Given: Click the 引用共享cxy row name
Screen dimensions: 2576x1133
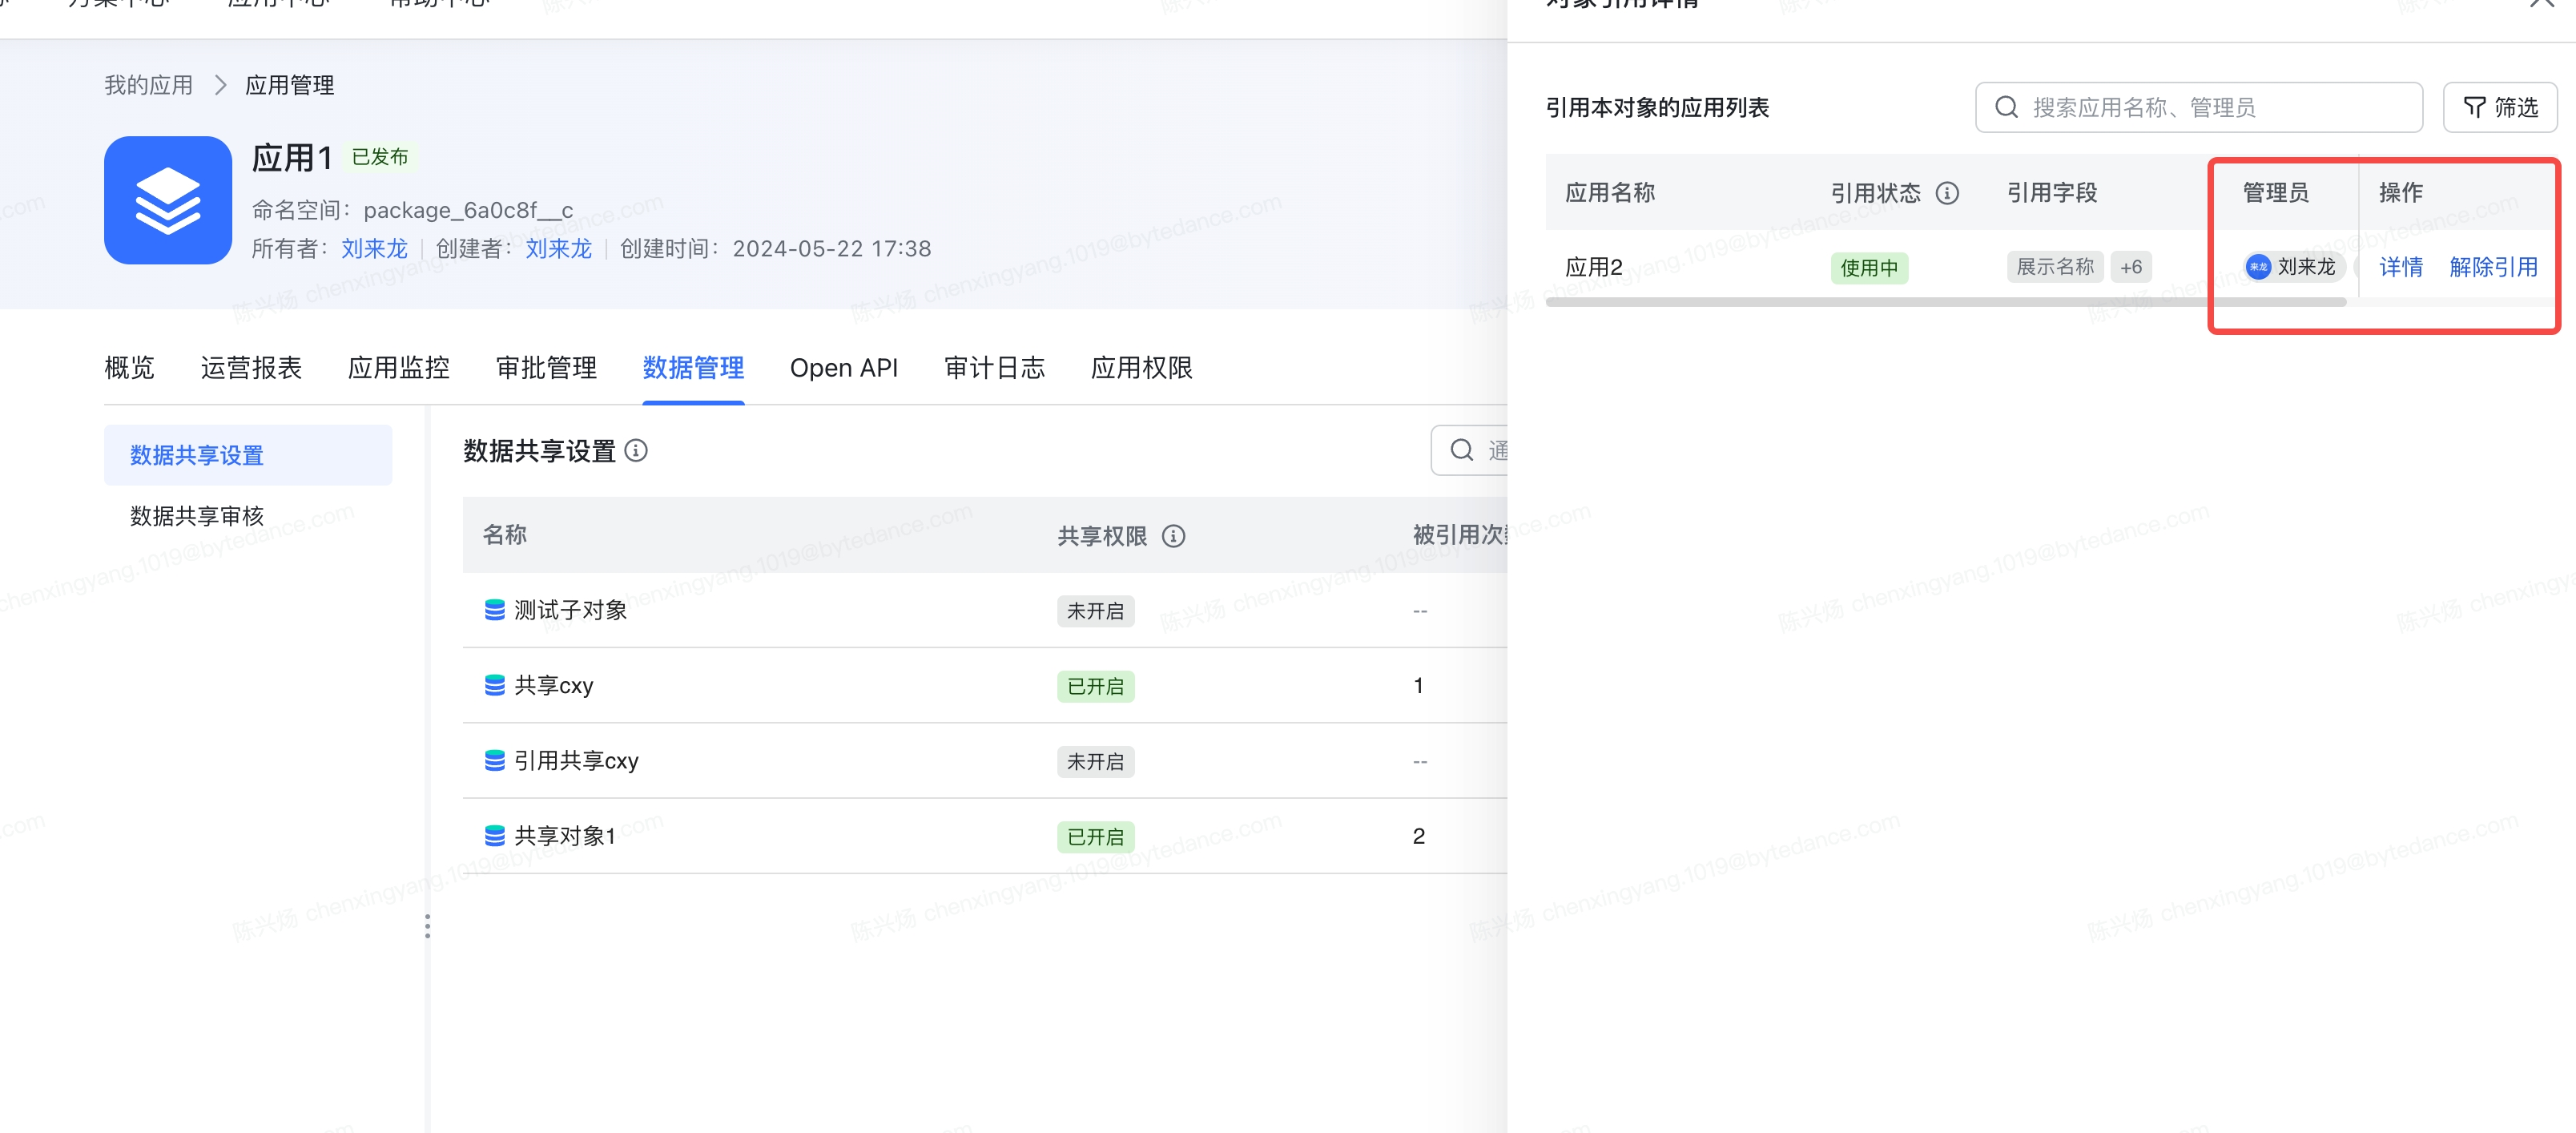Looking at the screenshot, I should (576, 761).
